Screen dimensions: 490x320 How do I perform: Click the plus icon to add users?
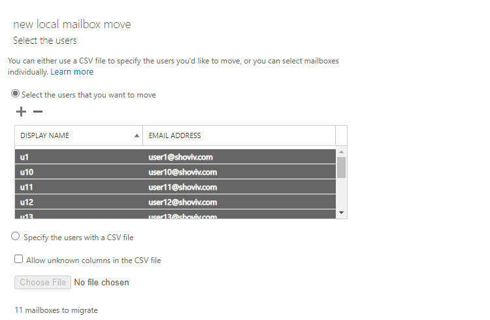[x=21, y=111]
